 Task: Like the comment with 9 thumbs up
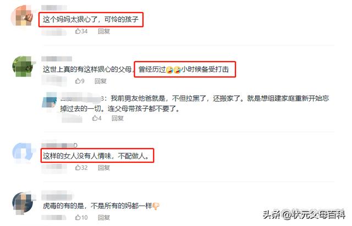(80, 81)
